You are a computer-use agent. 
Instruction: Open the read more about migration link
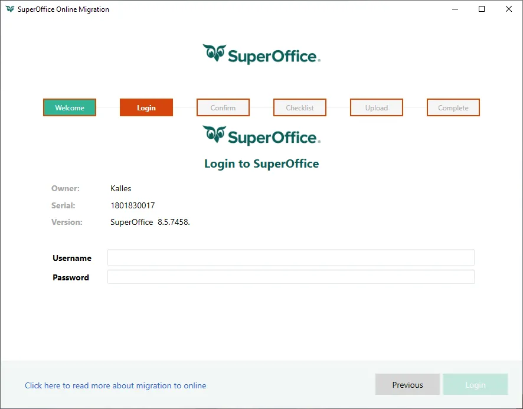tap(116, 385)
